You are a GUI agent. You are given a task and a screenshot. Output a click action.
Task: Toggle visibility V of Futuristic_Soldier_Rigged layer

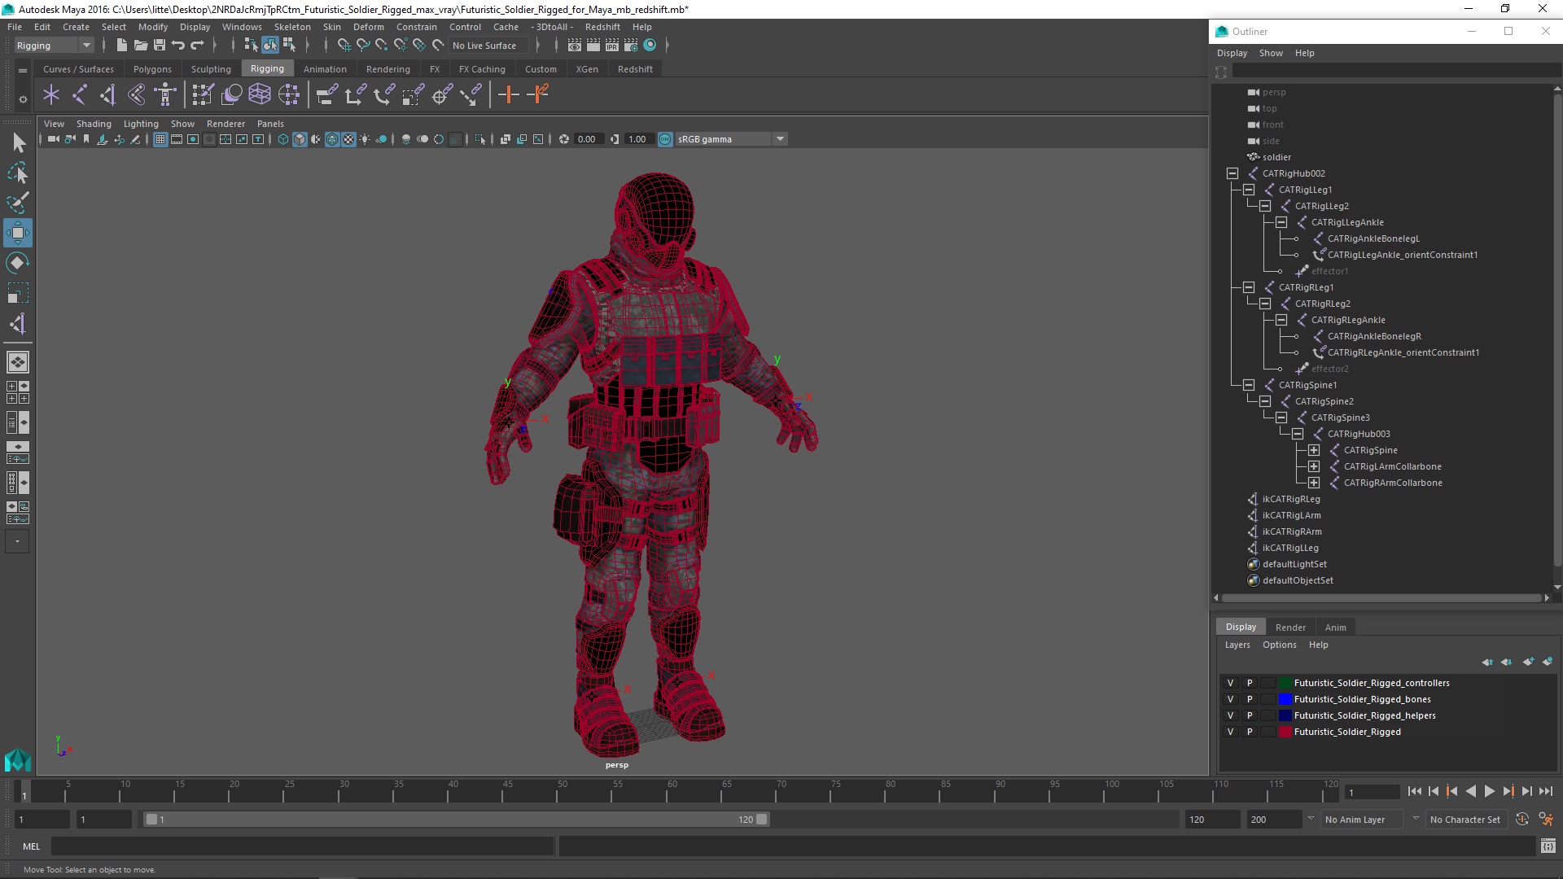(x=1230, y=732)
